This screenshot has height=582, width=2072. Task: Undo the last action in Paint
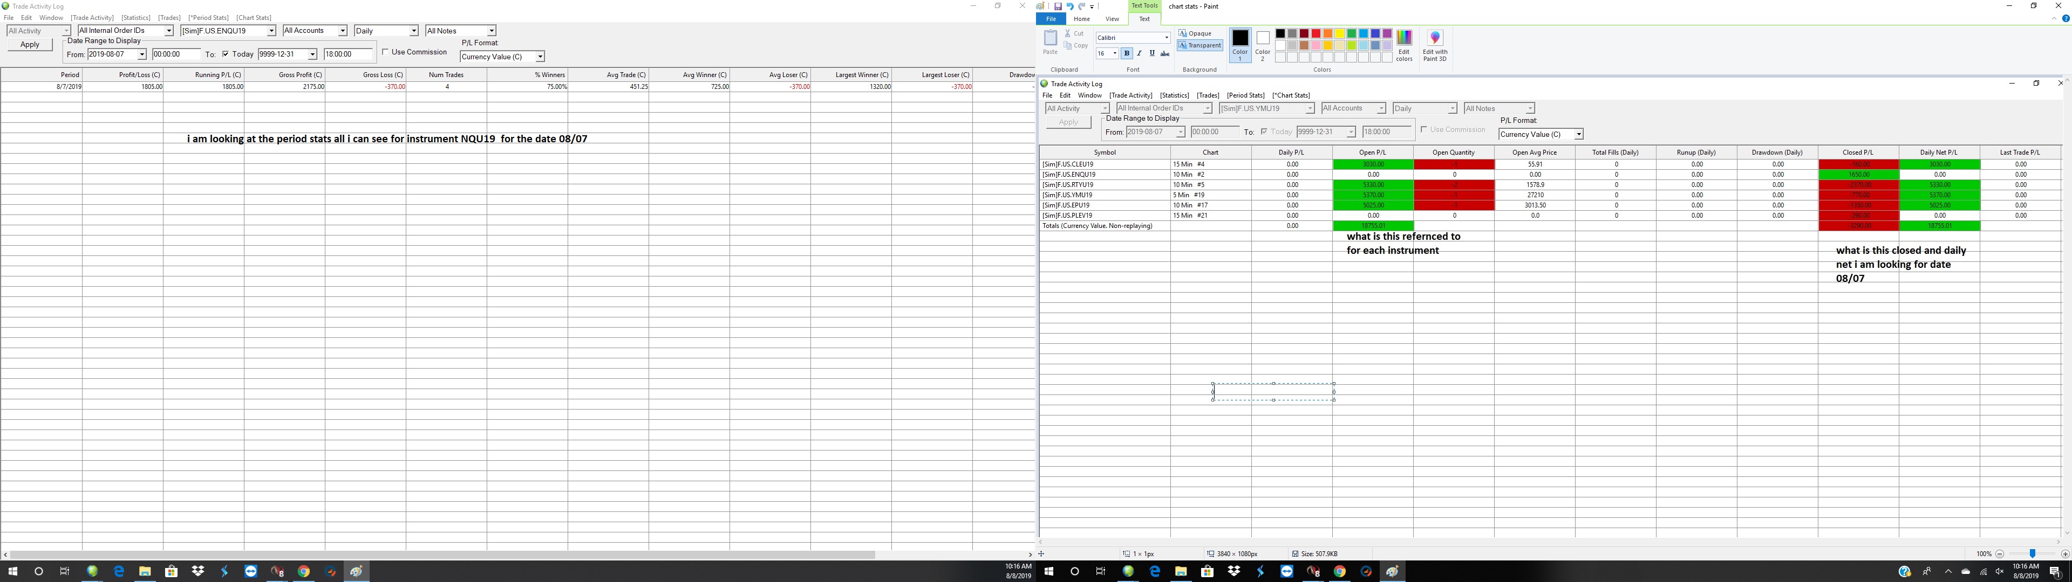(x=1070, y=6)
